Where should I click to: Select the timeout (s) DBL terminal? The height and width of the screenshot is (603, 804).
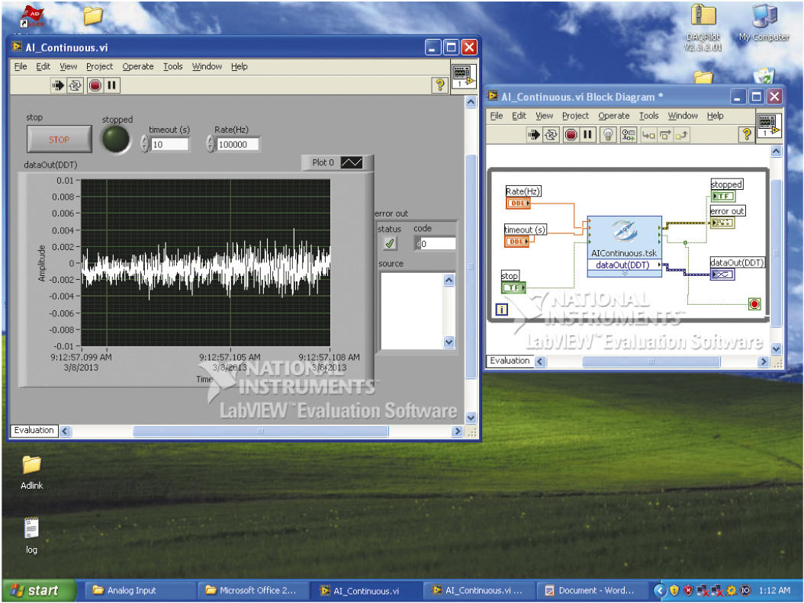pyautogui.click(x=517, y=242)
